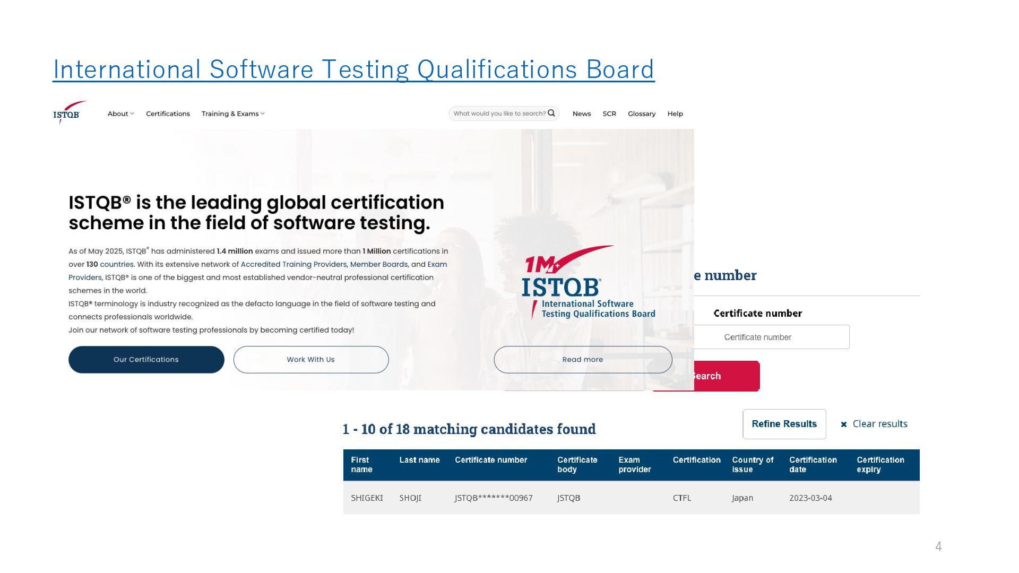
Task: Click the slide page number 4
Action: (938, 546)
